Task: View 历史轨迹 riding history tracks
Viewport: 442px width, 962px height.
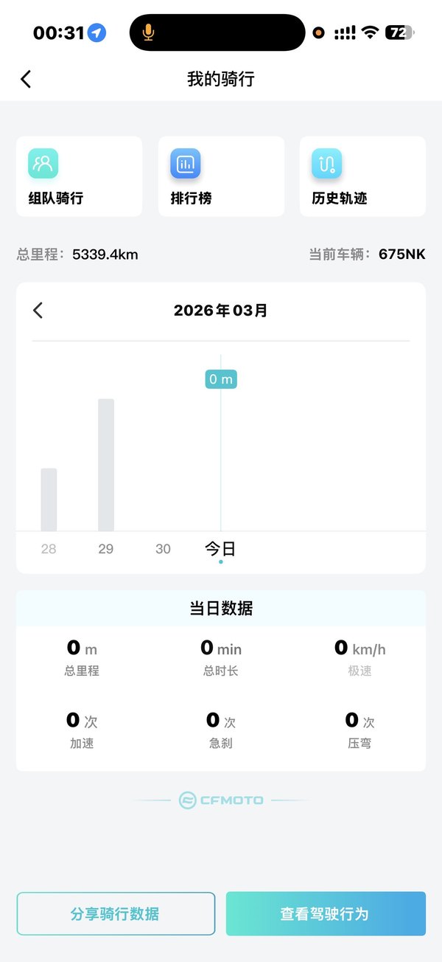Action: point(362,176)
